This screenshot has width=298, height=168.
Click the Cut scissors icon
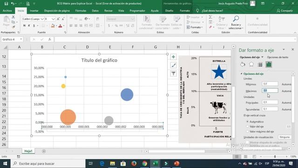pos(14,17)
